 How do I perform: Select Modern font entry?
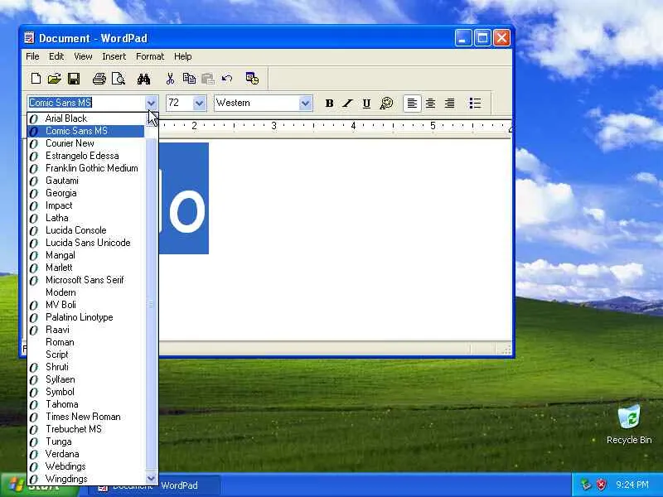86,292
